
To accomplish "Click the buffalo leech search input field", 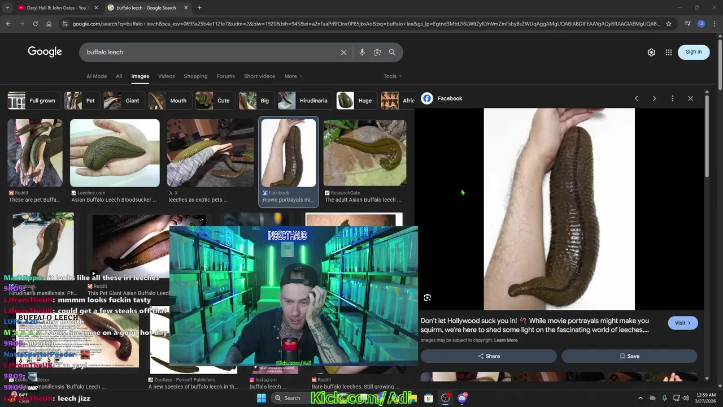I will (x=209, y=52).
